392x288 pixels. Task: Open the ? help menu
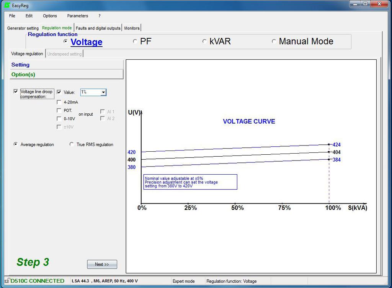[100, 16]
